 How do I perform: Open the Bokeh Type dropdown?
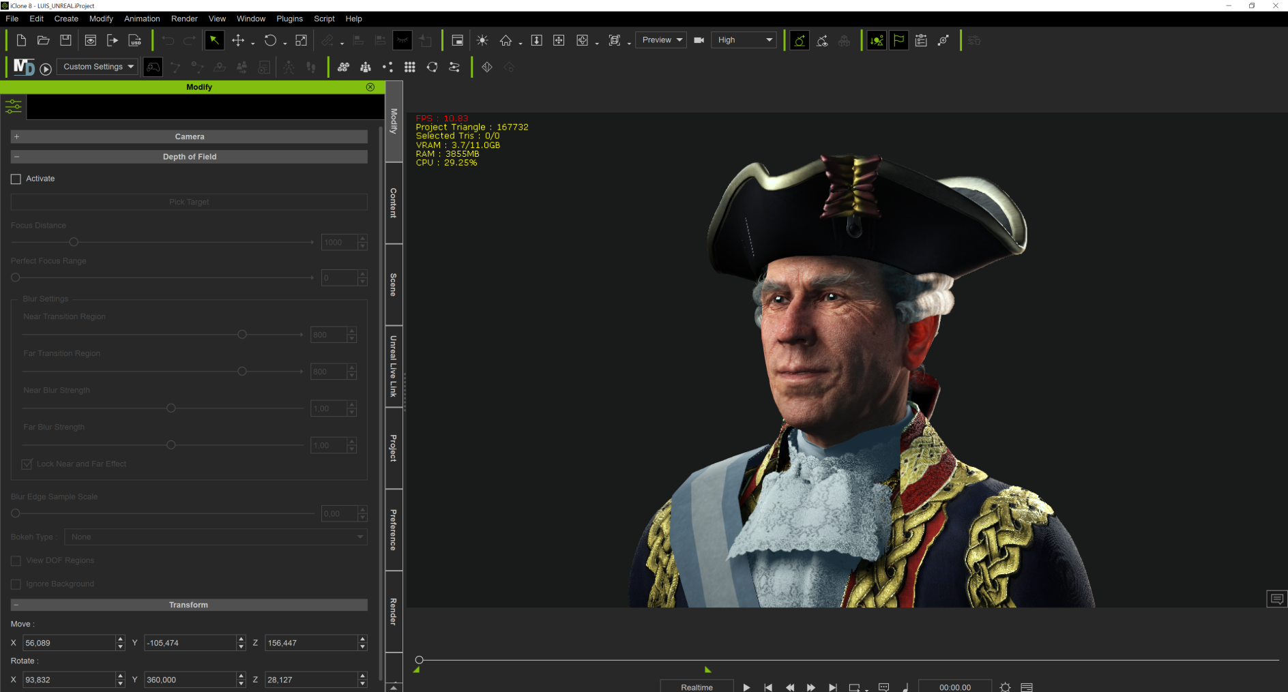(x=216, y=537)
